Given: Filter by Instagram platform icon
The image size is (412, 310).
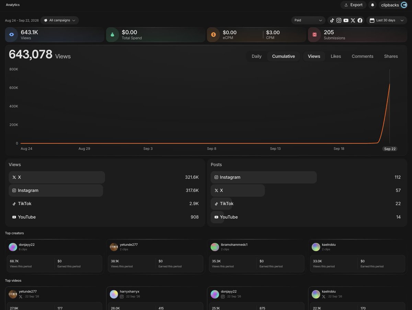Looking at the screenshot, I should (339, 20).
